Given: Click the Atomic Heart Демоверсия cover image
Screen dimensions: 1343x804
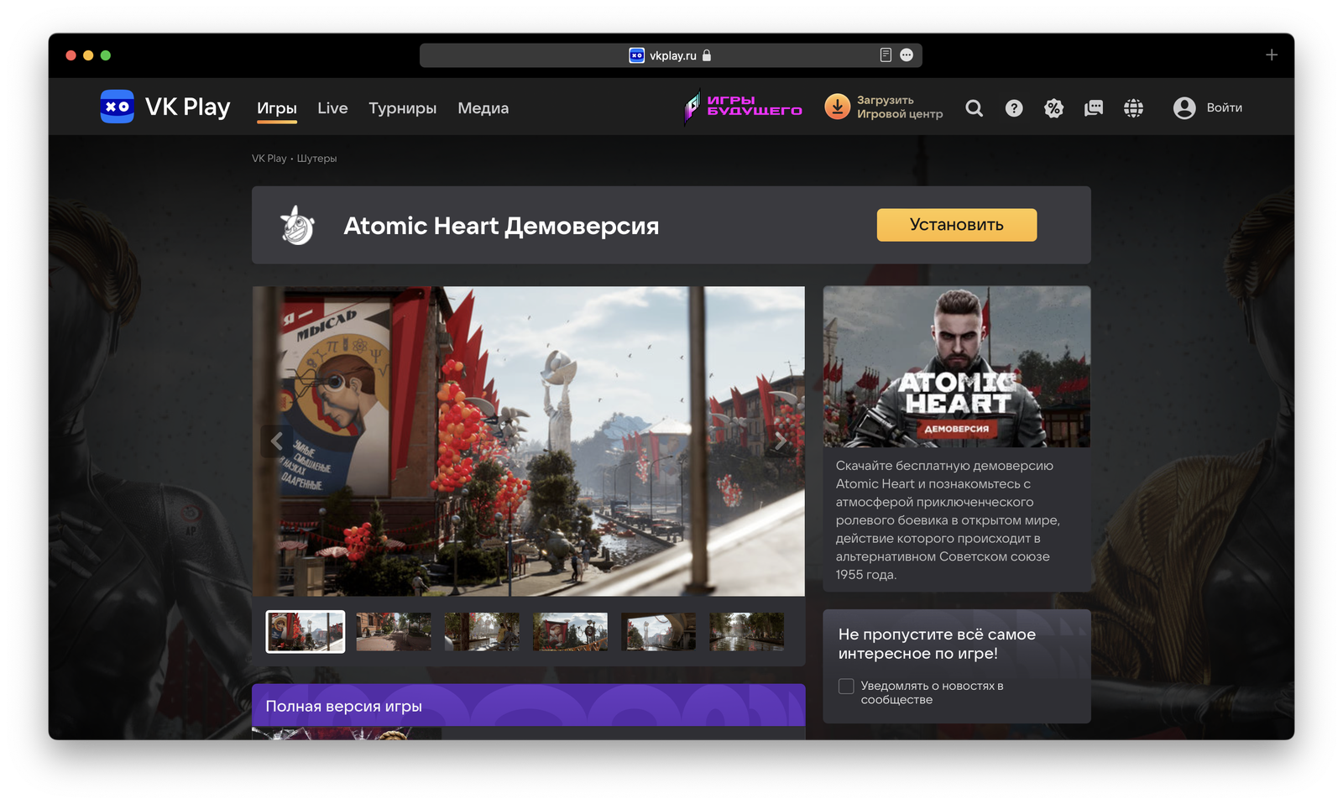Looking at the screenshot, I should [x=957, y=367].
